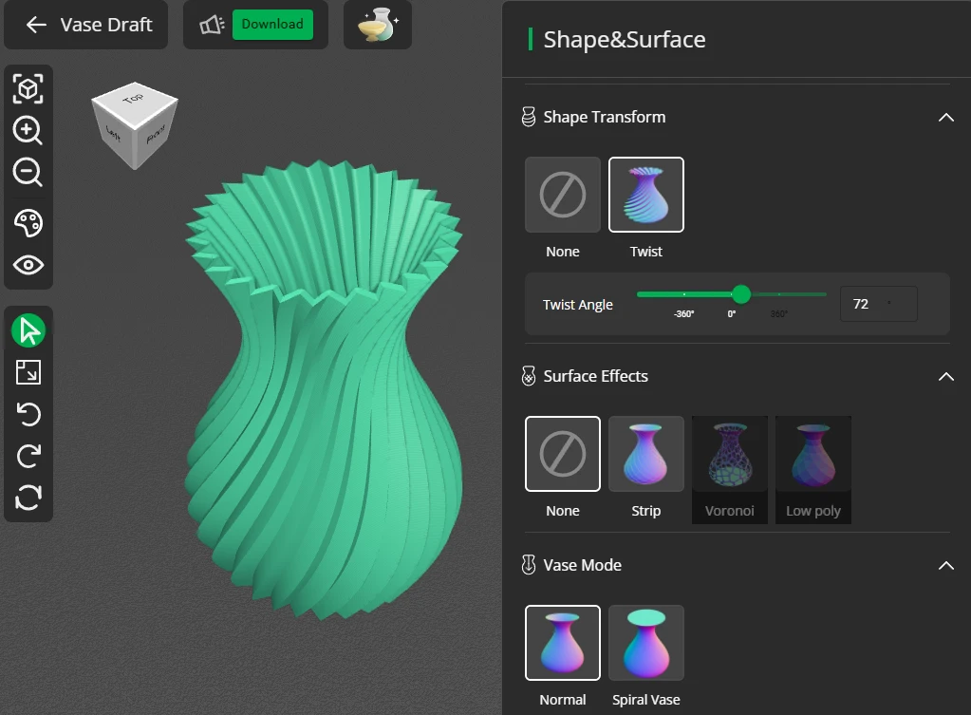Activate the green cursor selection tool
This screenshot has width=971, height=715.
pos(28,329)
